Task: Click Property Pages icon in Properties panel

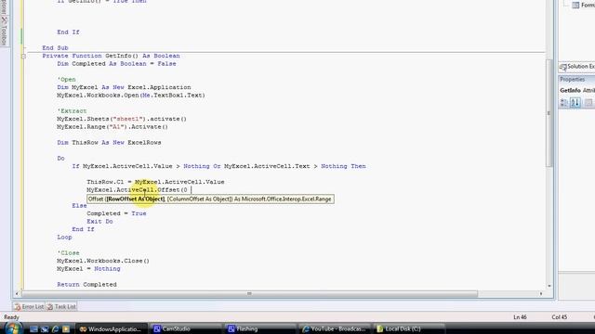Action: [588, 103]
